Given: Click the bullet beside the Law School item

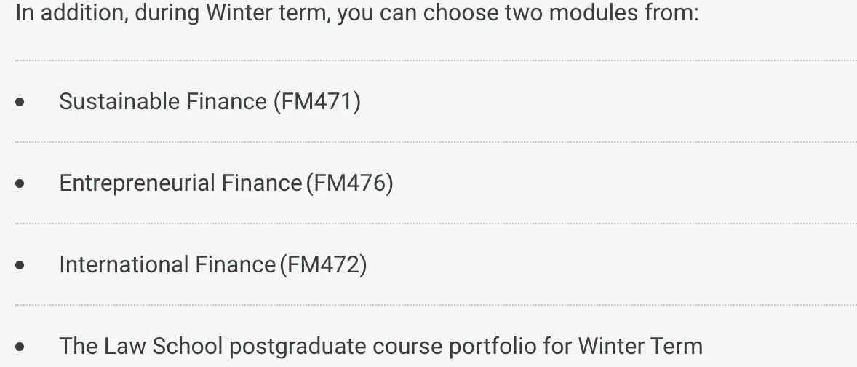Looking at the screenshot, I should click(20, 347).
